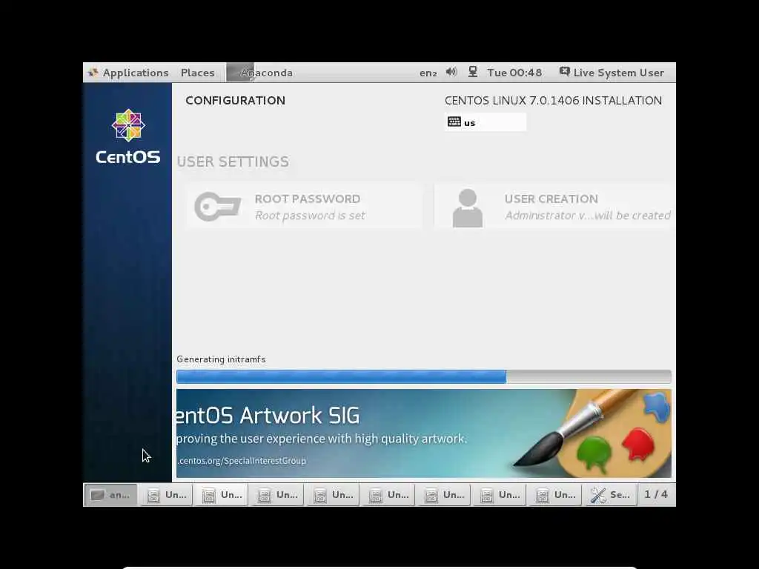Click the CentOS logo in the sidebar
The width and height of the screenshot is (759, 569).
tap(127, 136)
